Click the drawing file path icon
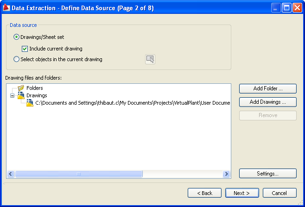 [x=30, y=103]
